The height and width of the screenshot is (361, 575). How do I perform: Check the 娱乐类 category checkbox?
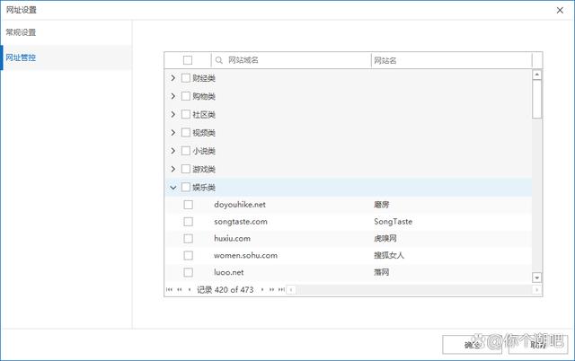pos(186,188)
